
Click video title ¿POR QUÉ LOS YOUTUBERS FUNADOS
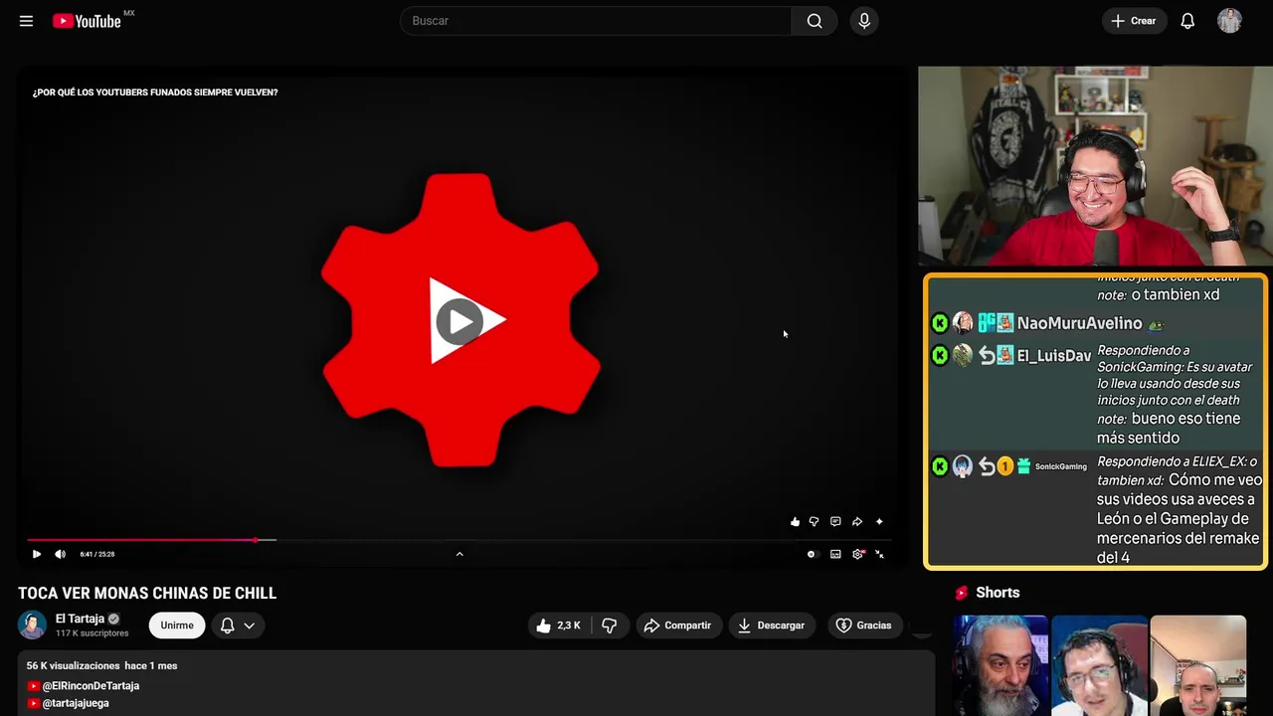pyautogui.click(x=155, y=92)
